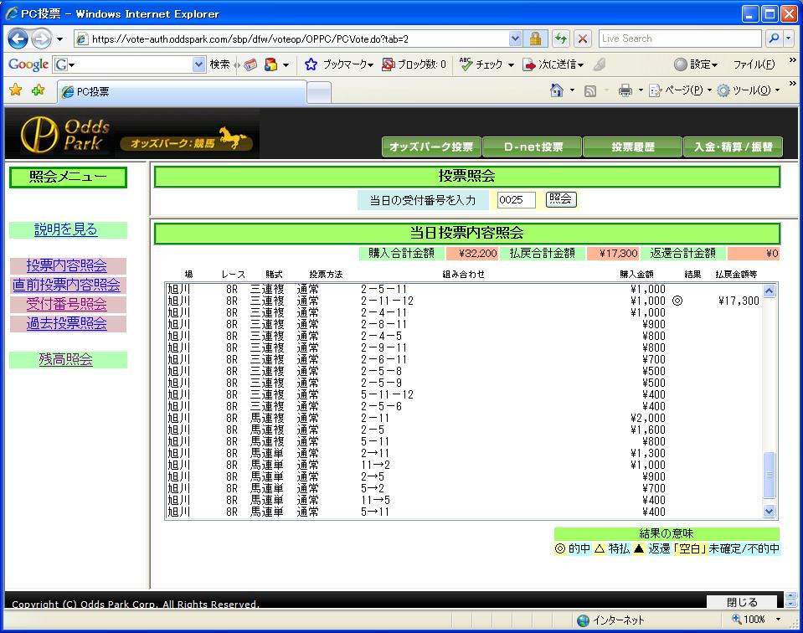The image size is (803, 633).
Task: Click into the Live Search box
Action: pyautogui.click(x=680, y=39)
